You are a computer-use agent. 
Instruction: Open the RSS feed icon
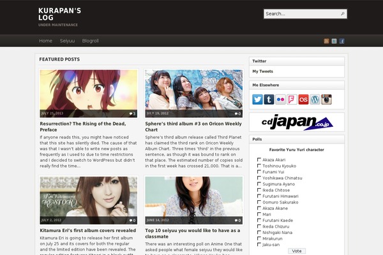tap(326, 41)
